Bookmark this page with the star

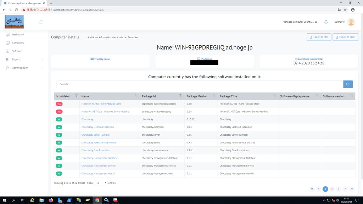point(345,10)
